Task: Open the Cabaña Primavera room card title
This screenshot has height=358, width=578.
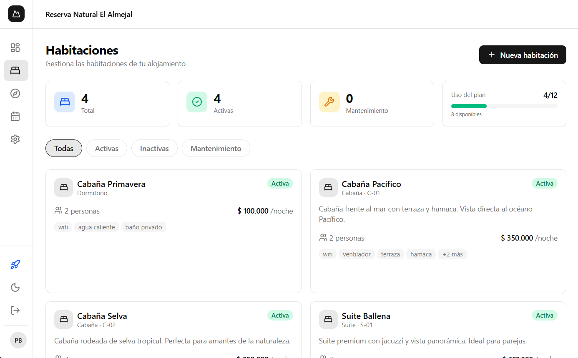Action: click(111, 184)
